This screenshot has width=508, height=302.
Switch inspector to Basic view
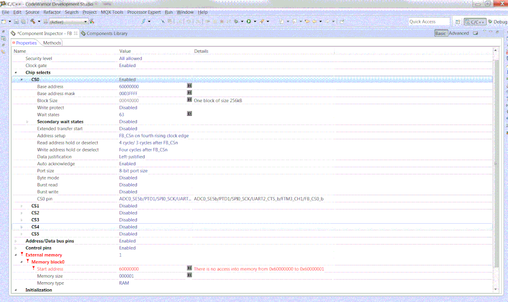[440, 34]
